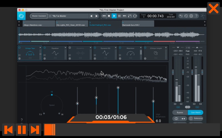Open Dynamics module preset list
Viewport: 222px width, 138px height.
70,55
